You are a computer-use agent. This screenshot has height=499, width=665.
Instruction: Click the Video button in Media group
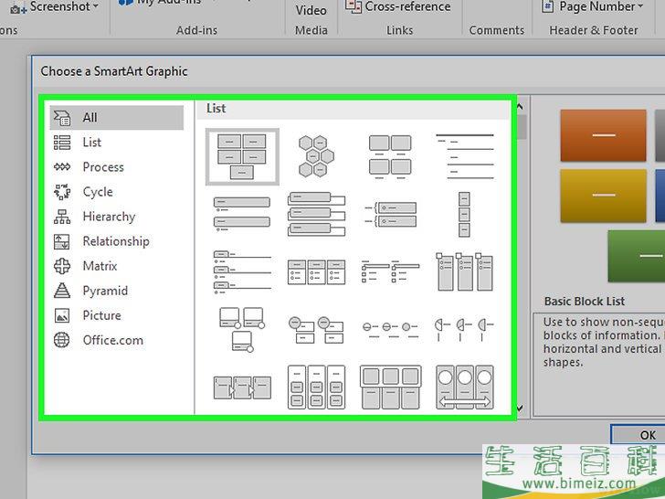click(311, 10)
